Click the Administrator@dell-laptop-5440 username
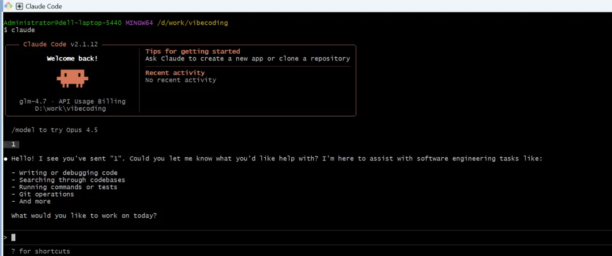The height and width of the screenshot is (256, 612). [62, 23]
